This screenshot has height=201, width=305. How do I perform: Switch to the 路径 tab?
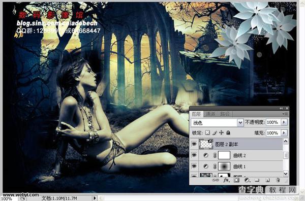(x=225, y=114)
